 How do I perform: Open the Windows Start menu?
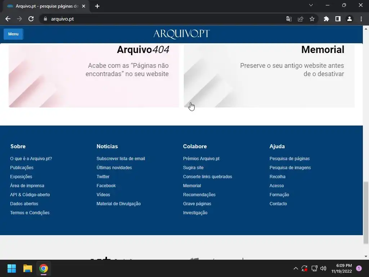click(x=12, y=268)
